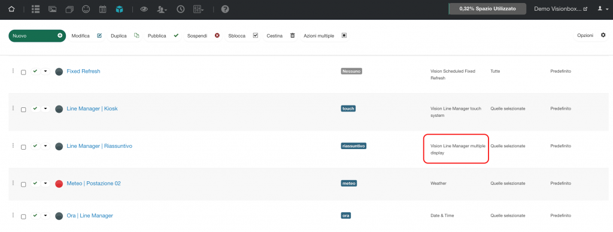Open the Line Manager | Riassuntivo link
The image size is (613, 232).
pos(99,146)
